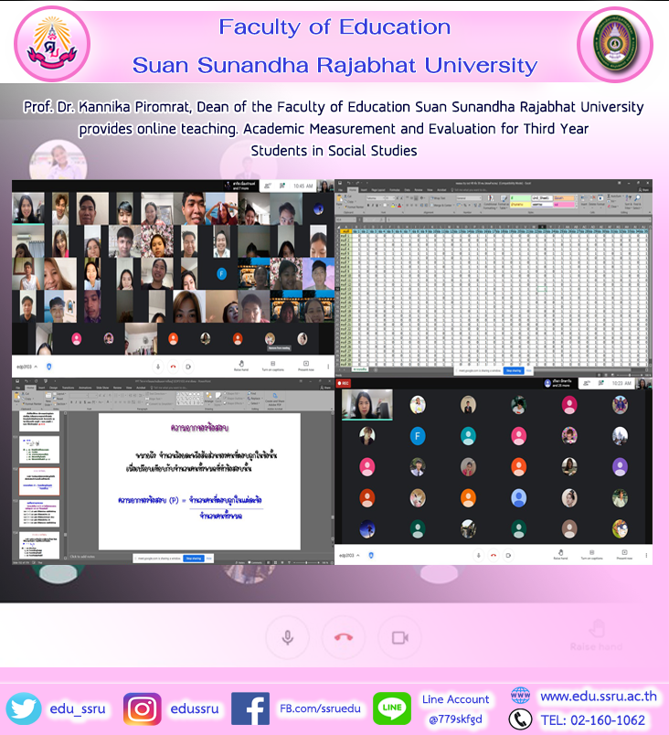Toggle the large faded camera button
The height and width of the screenshot is (735, 669).
click(398, 637)
